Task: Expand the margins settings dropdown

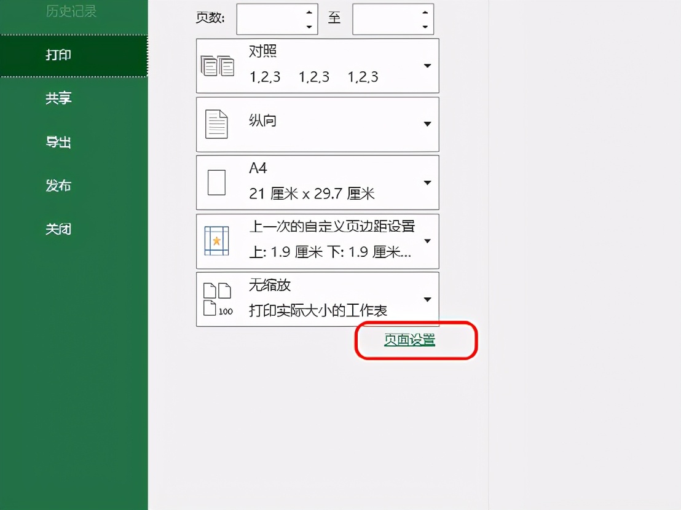Action: [x=427, y=241]
